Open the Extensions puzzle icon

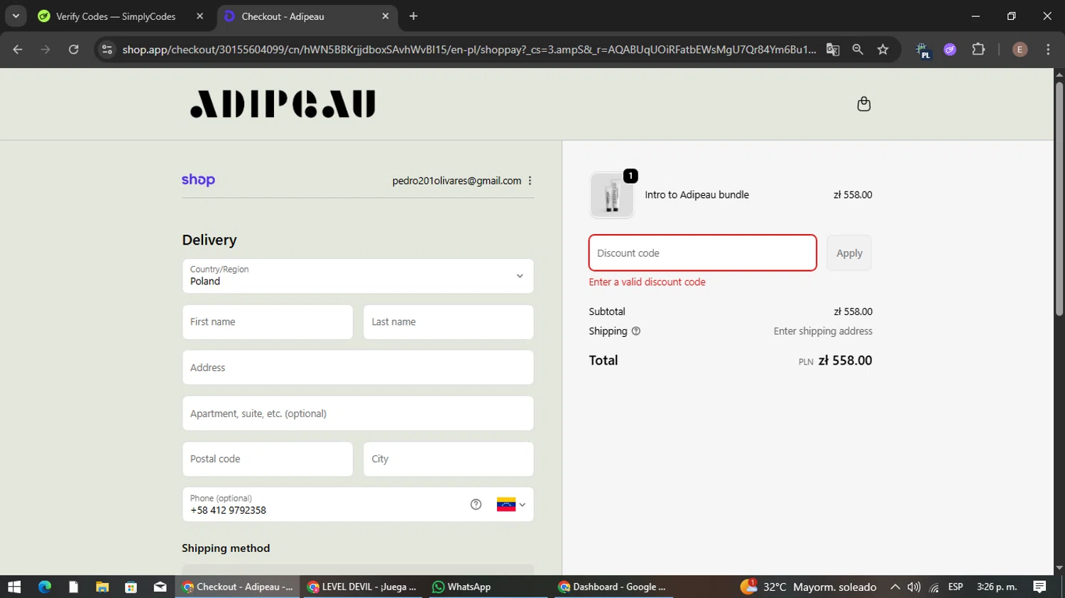point(978,50)
